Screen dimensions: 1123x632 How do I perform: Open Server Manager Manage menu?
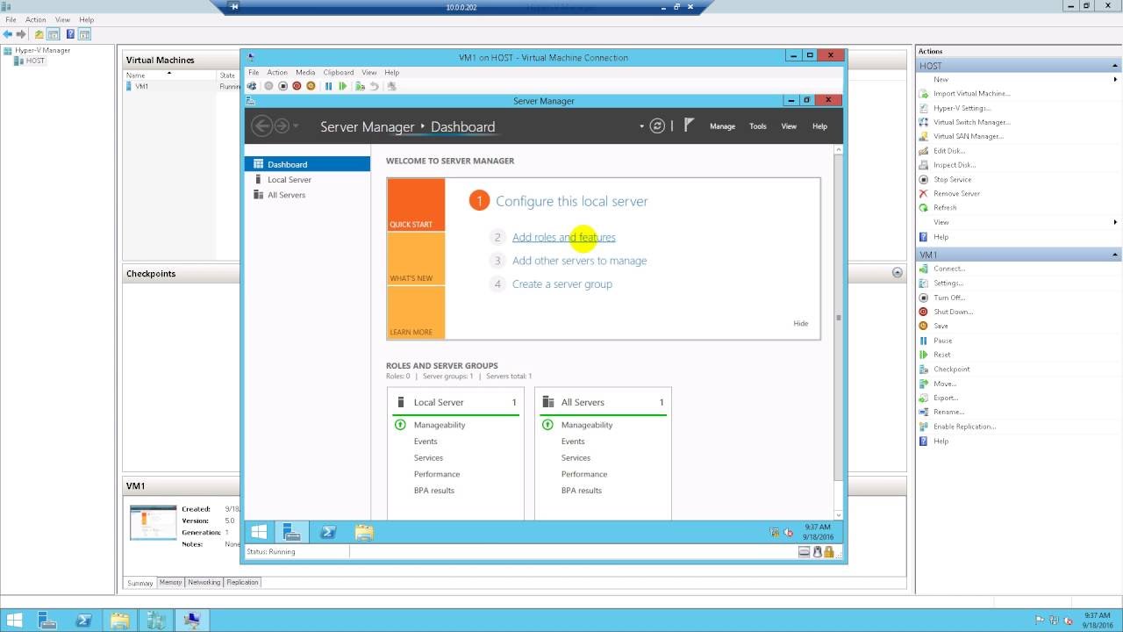coord(722,126)
